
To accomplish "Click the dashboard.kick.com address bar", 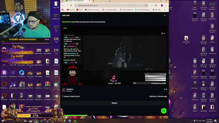I will (x=110, y=5).
